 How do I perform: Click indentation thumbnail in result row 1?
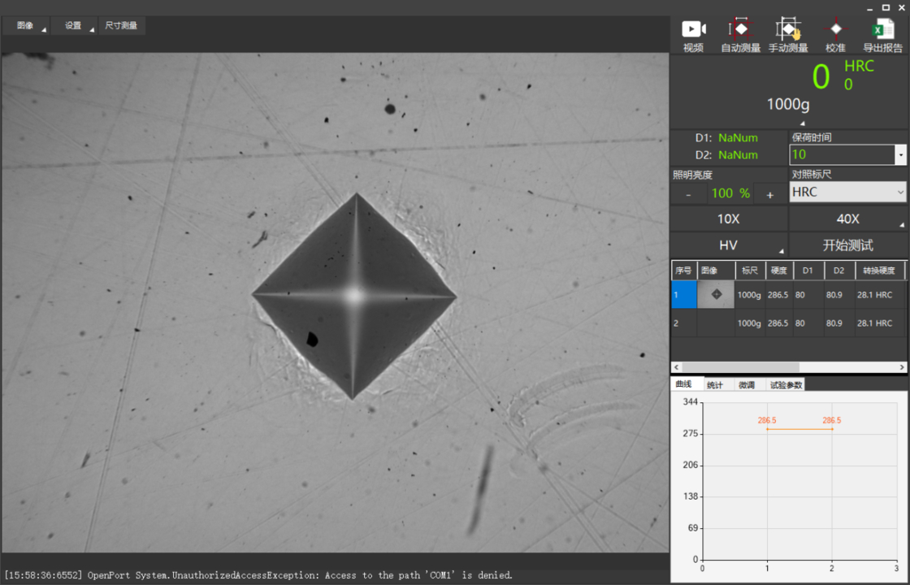tap(716, 295)
